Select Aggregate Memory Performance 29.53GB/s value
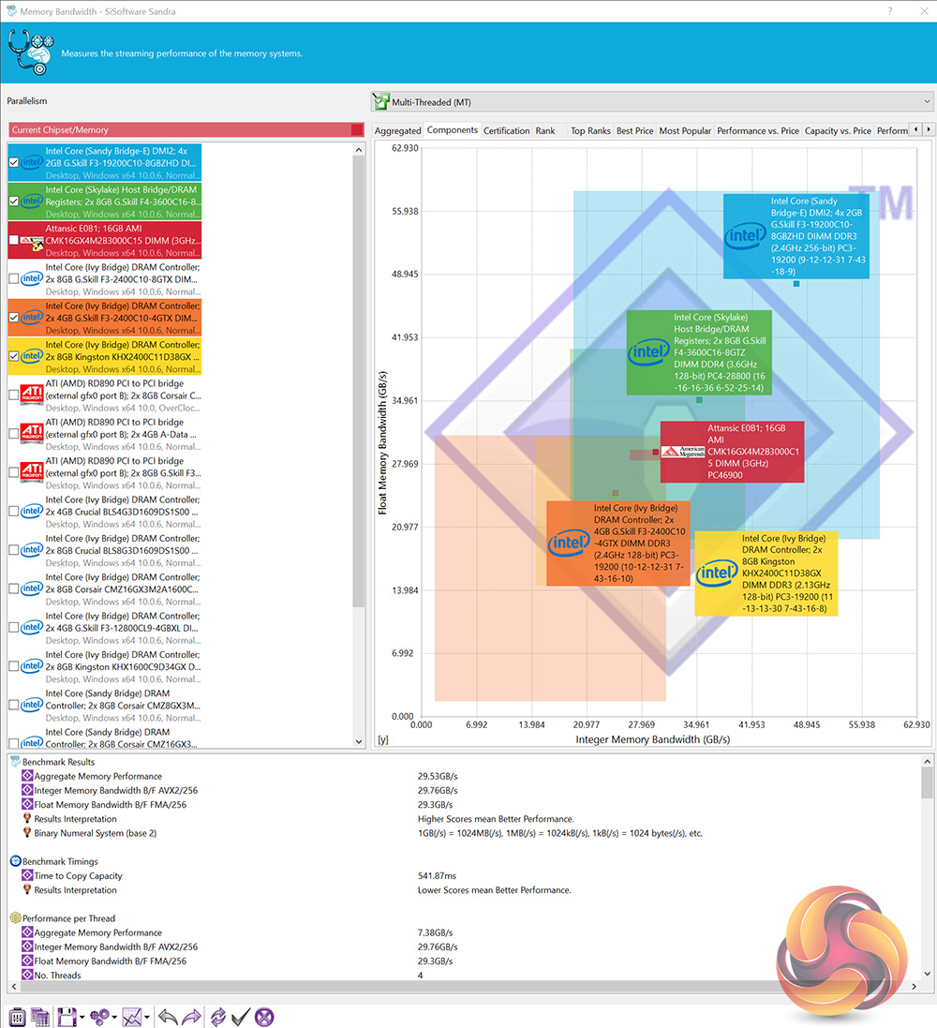The image size is (937, 1028). click(438, 776)
